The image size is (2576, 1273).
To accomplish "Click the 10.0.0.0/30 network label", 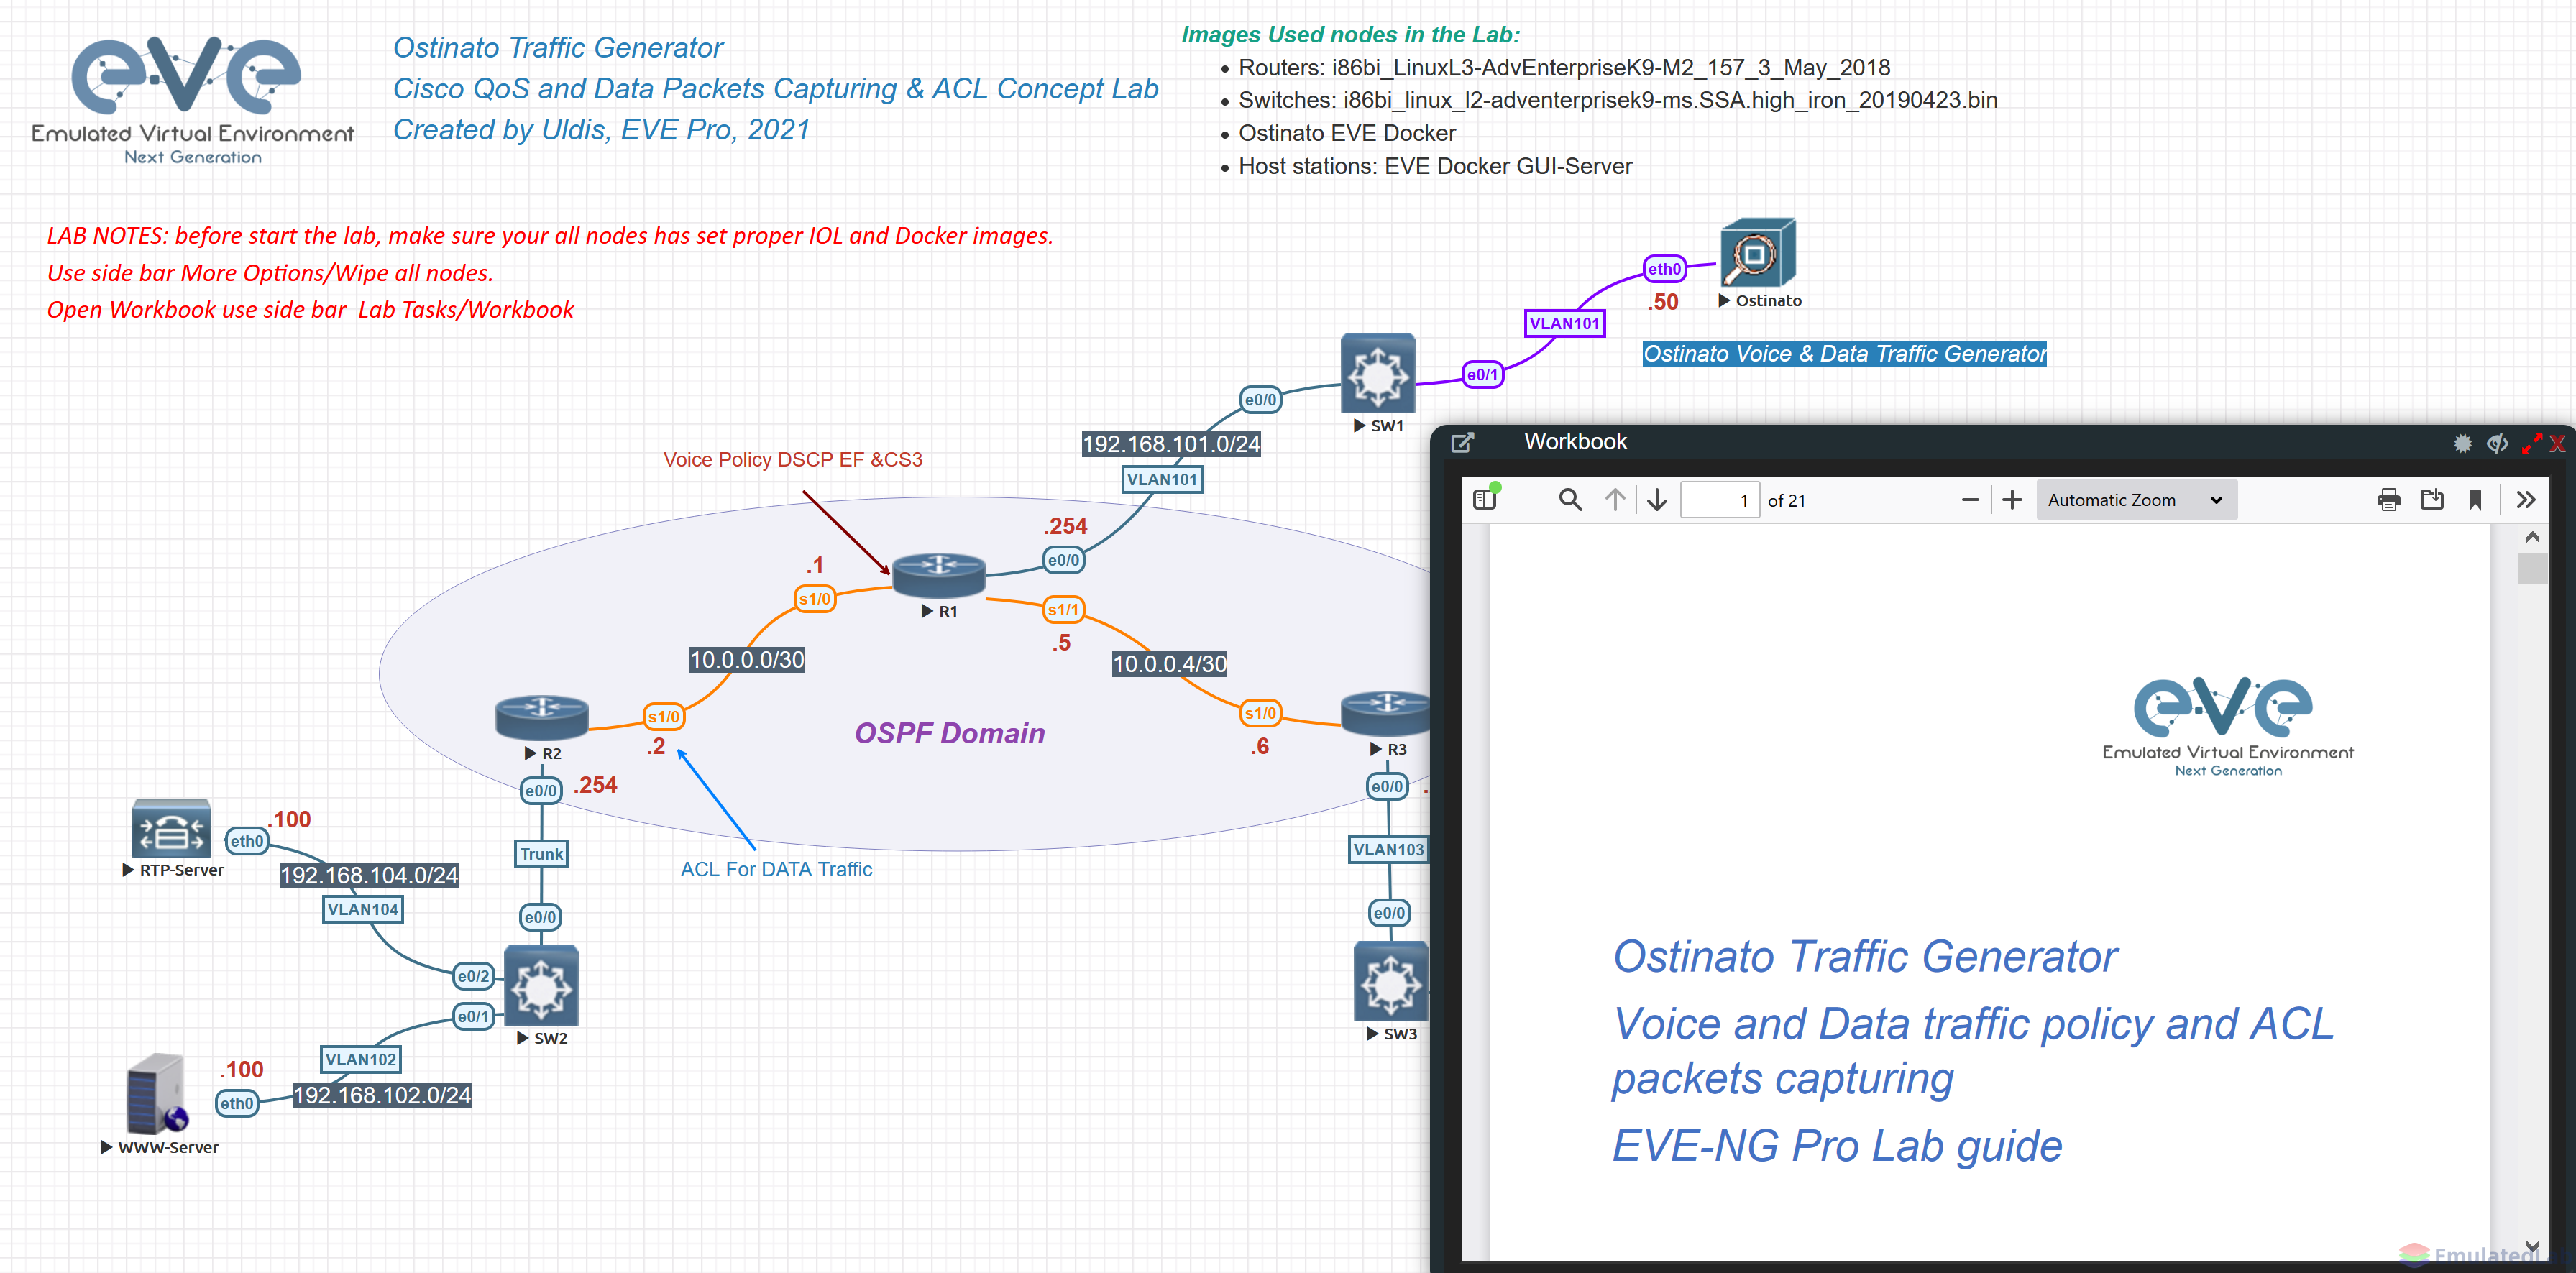I will (746, 659).
